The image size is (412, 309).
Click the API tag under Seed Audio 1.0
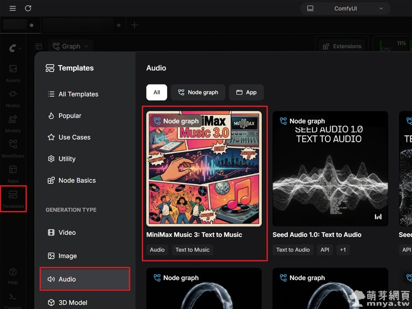[325, 250]
